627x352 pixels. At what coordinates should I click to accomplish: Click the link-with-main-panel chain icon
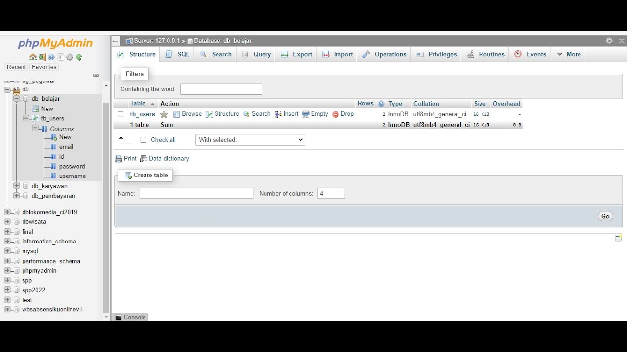pyautogui.click(x=96, y=75)
